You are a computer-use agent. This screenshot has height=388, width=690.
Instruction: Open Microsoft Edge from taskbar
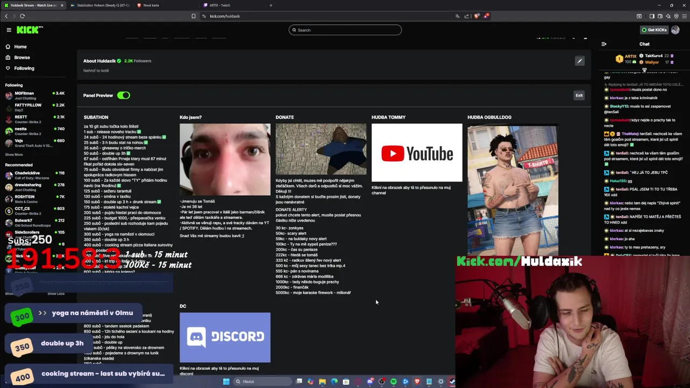tap(334, 382)
